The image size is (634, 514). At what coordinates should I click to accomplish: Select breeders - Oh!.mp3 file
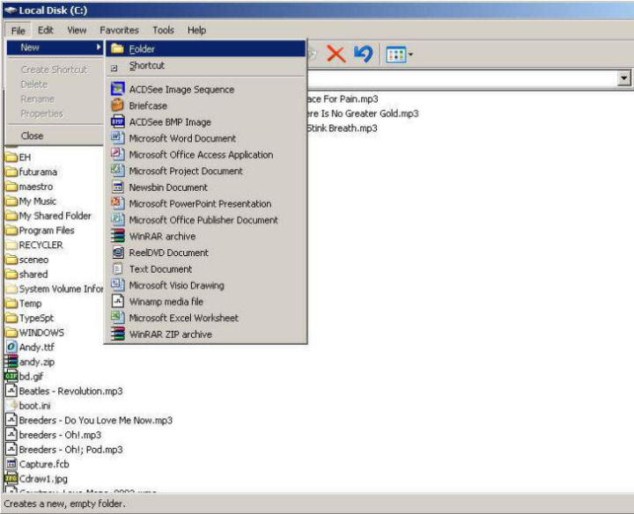point(54,435)
